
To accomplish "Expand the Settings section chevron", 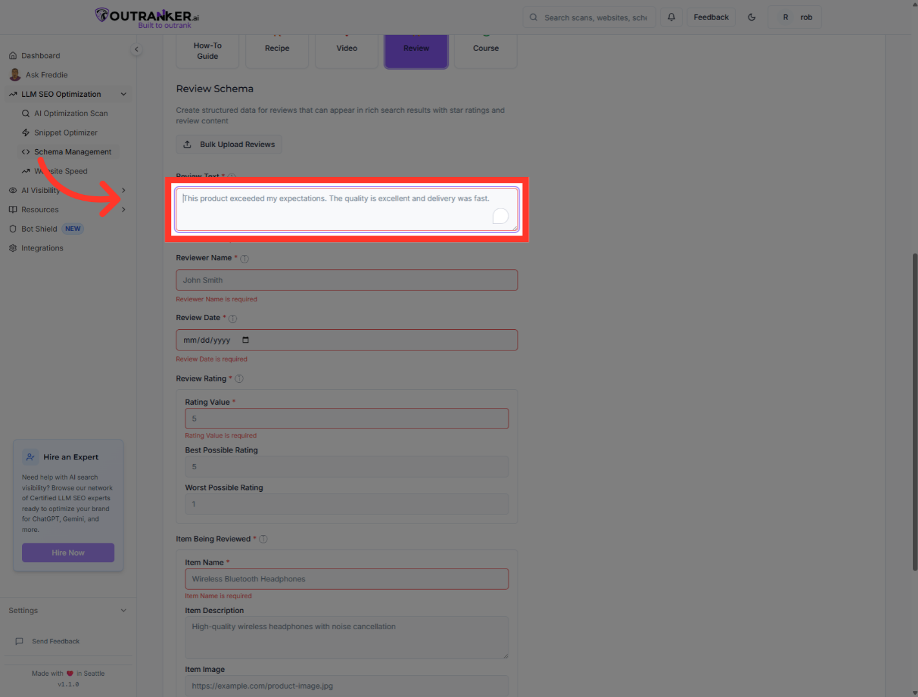I will point(123,611).
